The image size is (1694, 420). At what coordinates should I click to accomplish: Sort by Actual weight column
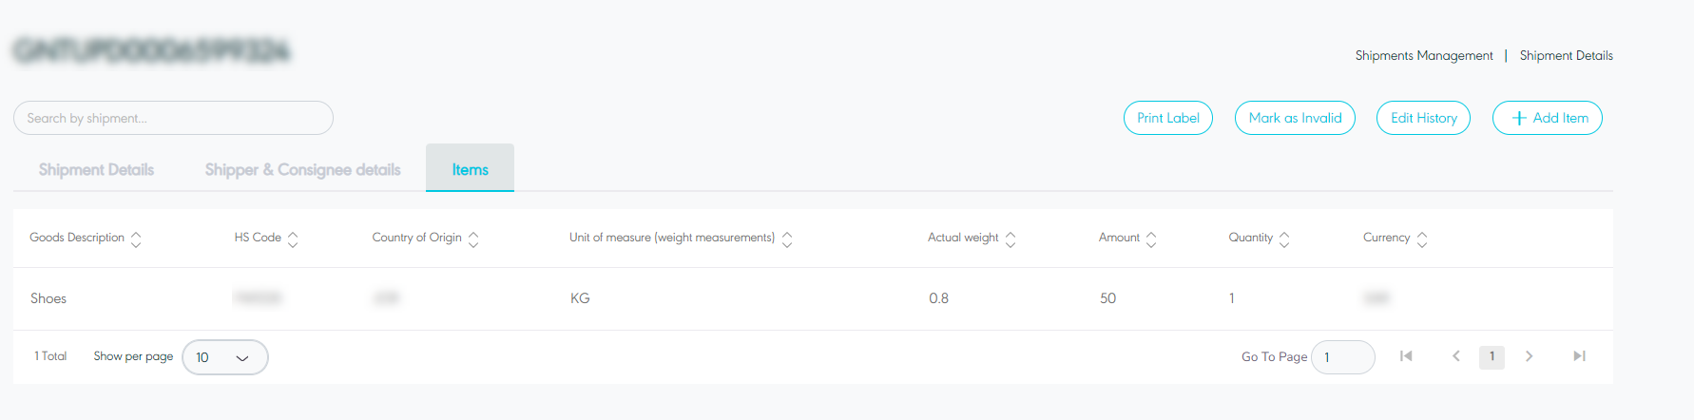(1011, 239)
